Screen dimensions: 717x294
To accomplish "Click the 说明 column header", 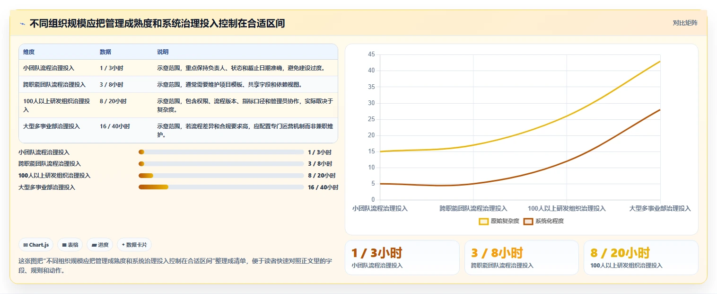I will [163, 52].
